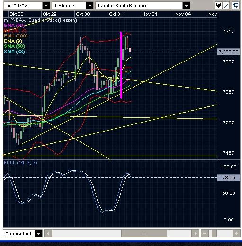This screenshot has width=242, height=246.
Task: Click the scrollbar left arrow
Action: [48, 233]
